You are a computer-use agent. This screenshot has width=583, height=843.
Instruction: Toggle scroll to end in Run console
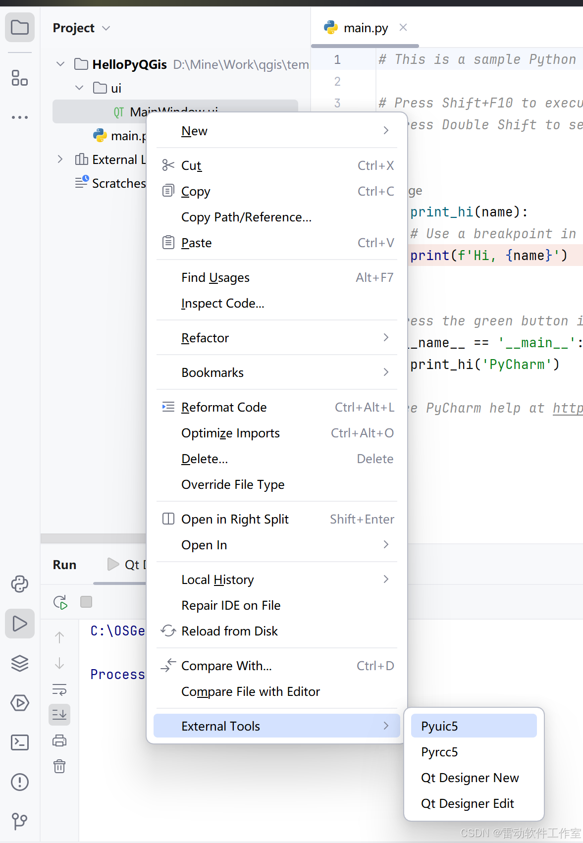click(x=59, y=715)
